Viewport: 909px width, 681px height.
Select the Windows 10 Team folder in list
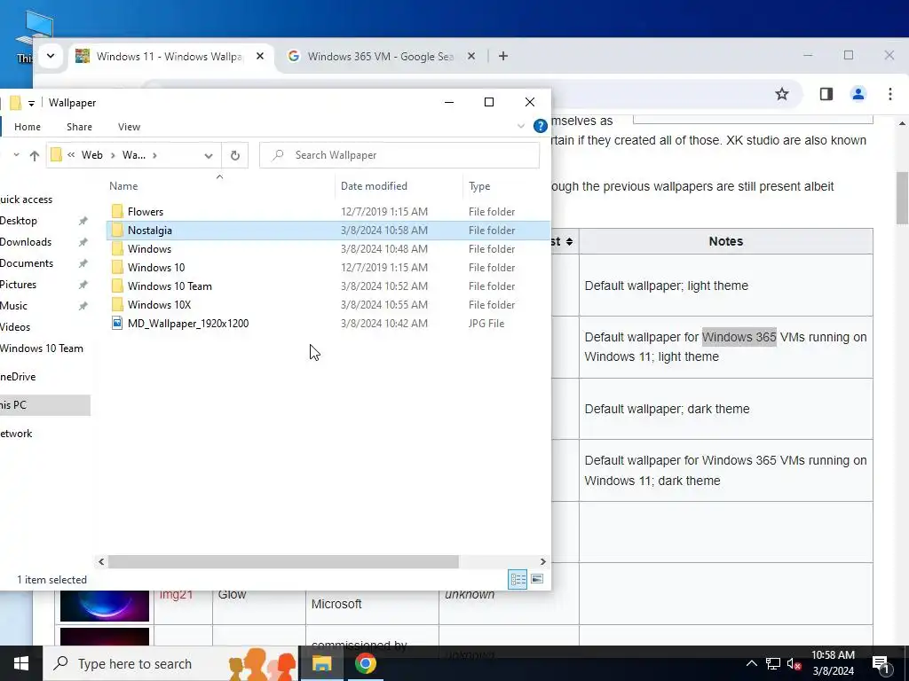coord(170,286)
